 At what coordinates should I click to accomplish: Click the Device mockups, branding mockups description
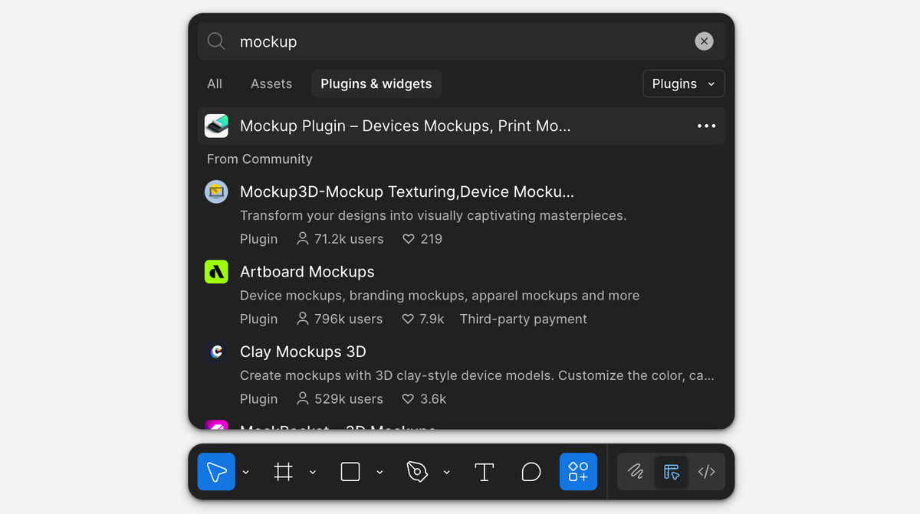click(x=439, y=296)
